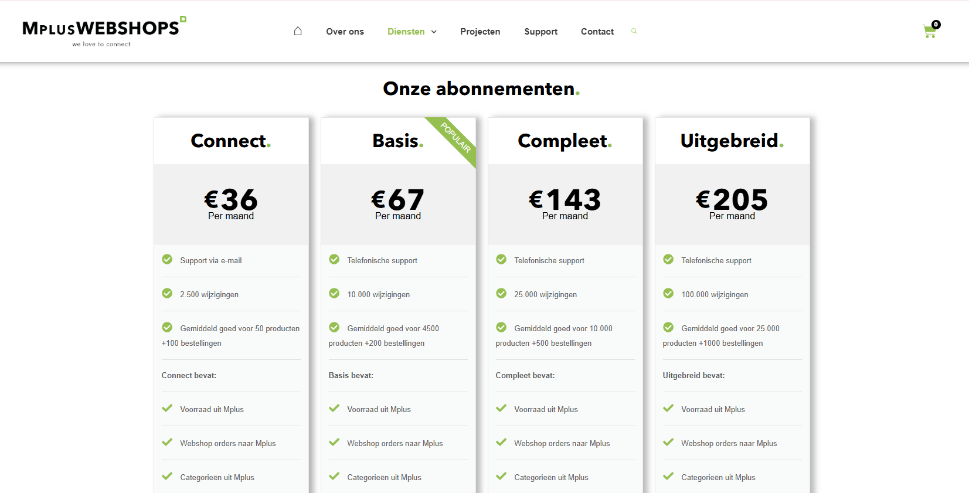Screen dimensions: 969x493
Task: Open the Contact page
Action: coord(597,32)
